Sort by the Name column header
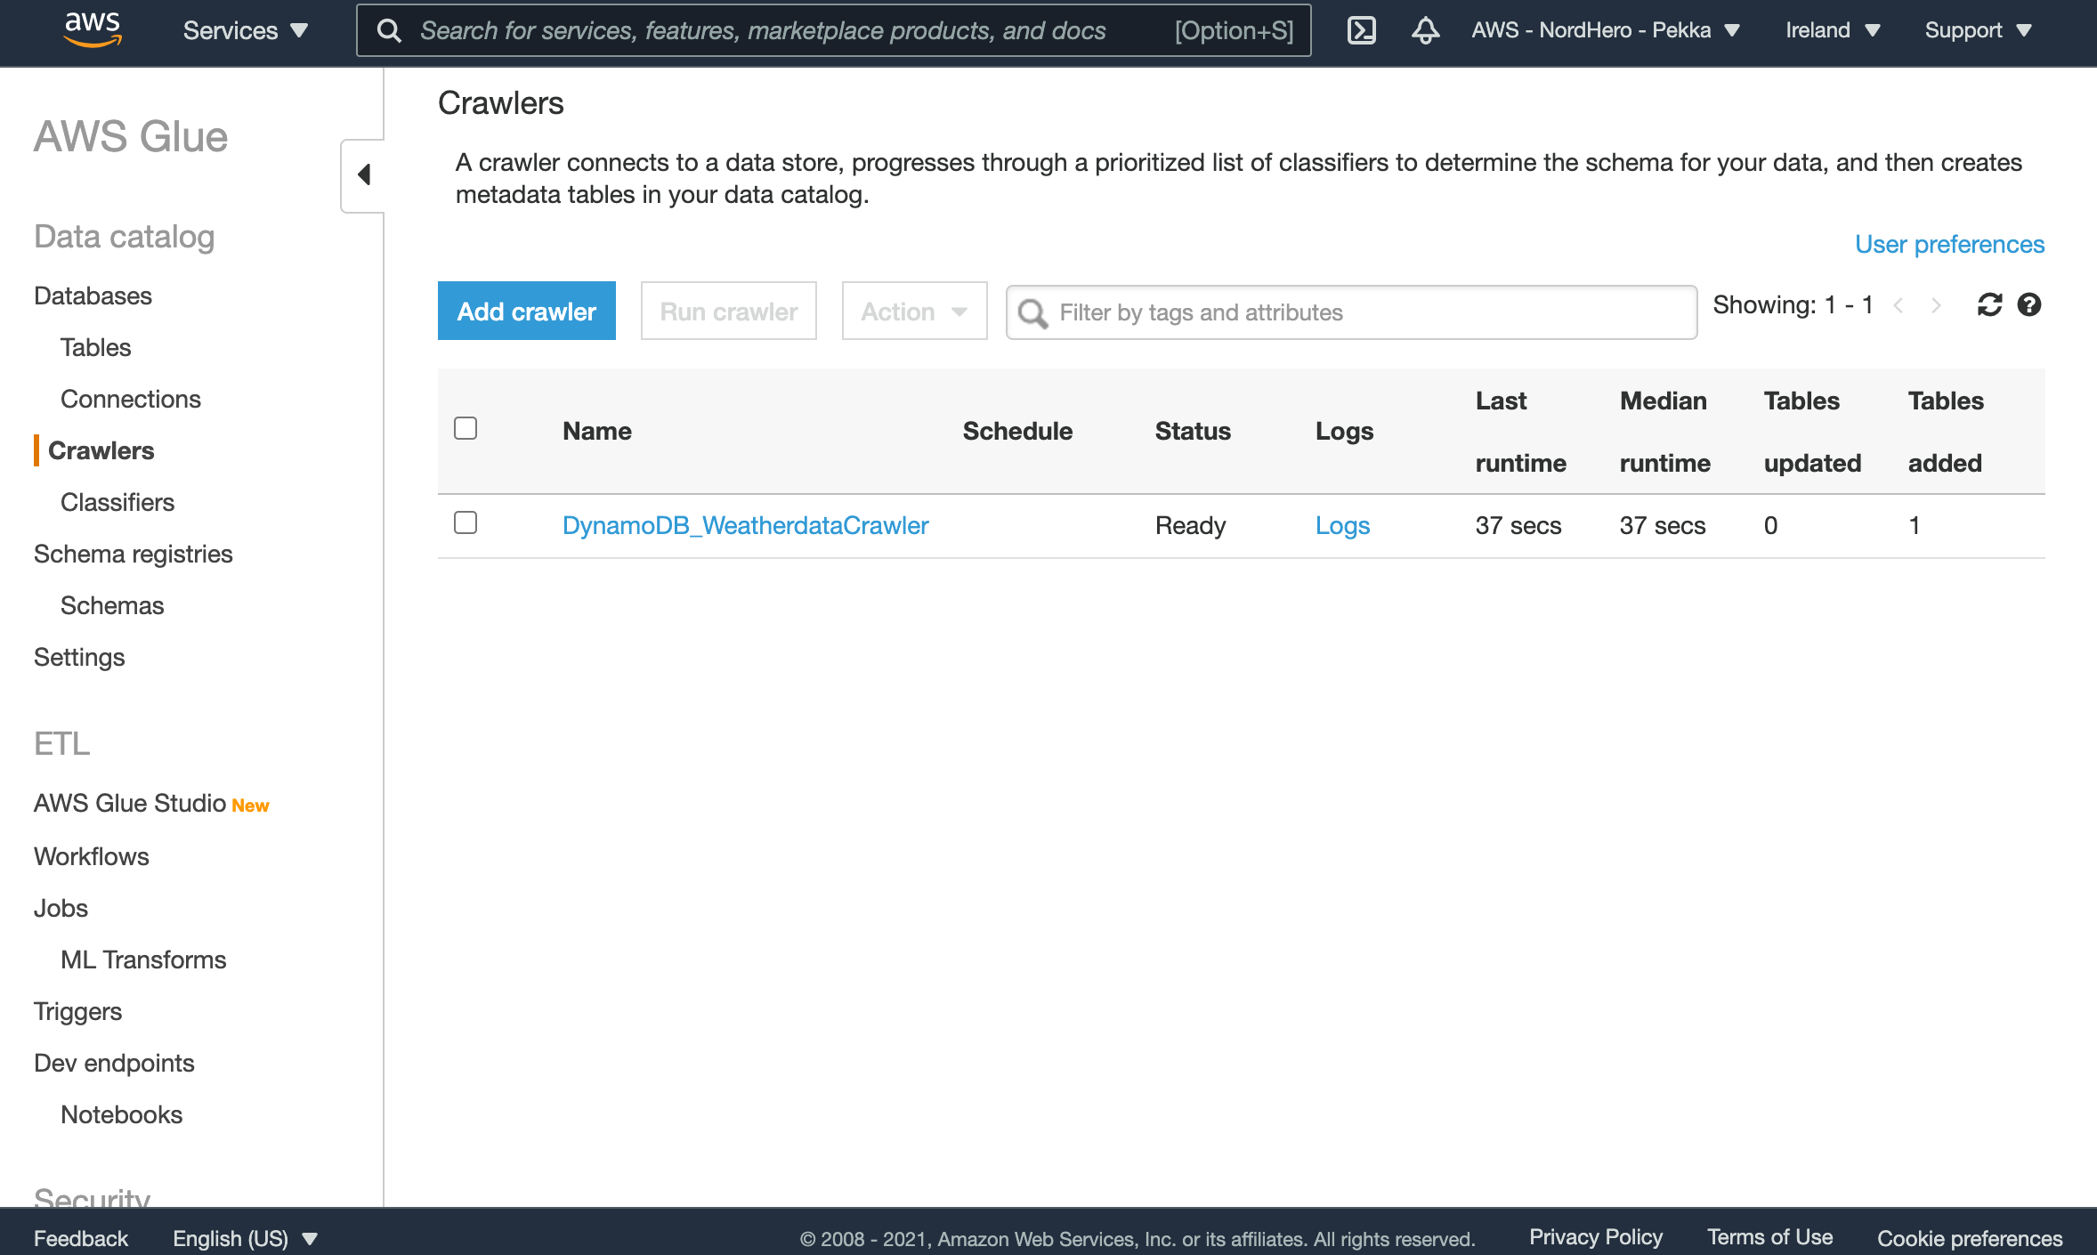 click(x=597, y=432)
